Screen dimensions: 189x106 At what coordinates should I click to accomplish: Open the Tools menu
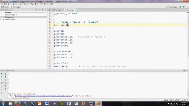click(x=37, y=4)
